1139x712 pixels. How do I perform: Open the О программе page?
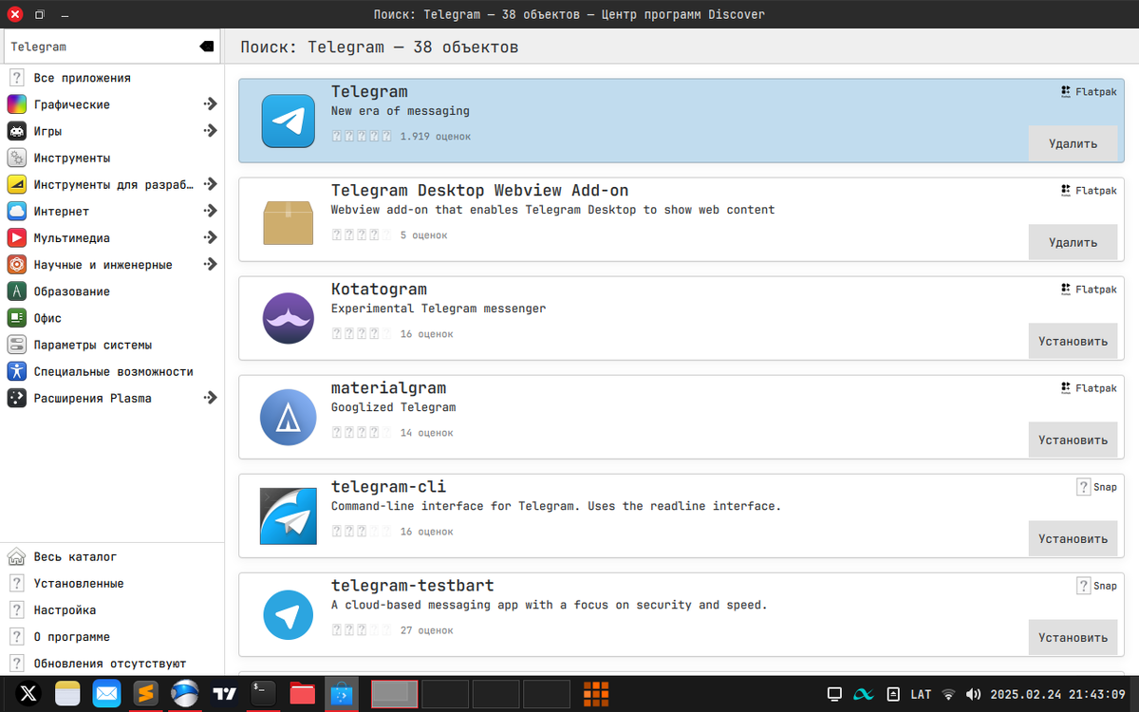[x=112, y=636]
